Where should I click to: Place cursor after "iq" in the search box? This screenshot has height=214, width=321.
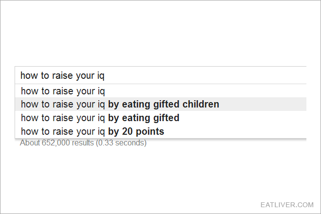tap(105, 75)
